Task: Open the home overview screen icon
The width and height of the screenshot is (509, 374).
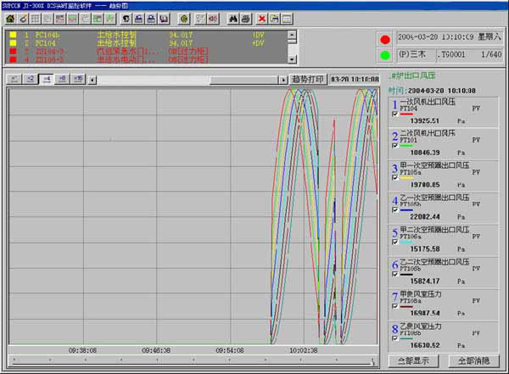Action: [10, 19]
